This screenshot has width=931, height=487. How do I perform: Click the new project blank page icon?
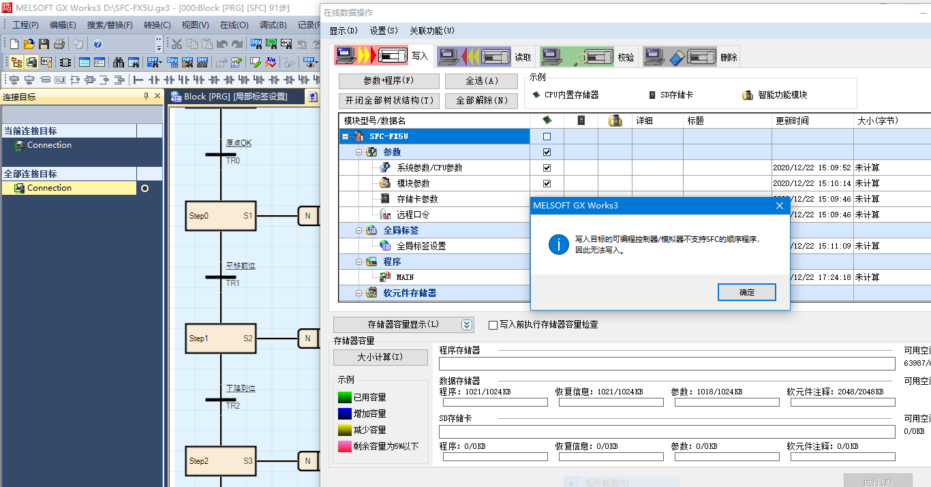coord(14,44)
